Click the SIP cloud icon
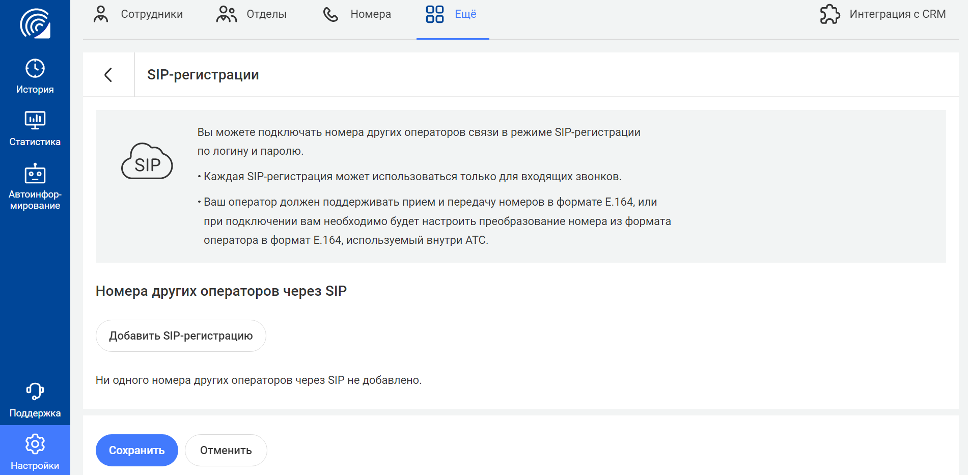This screenshot has height=475, width=968. (147, 161)
